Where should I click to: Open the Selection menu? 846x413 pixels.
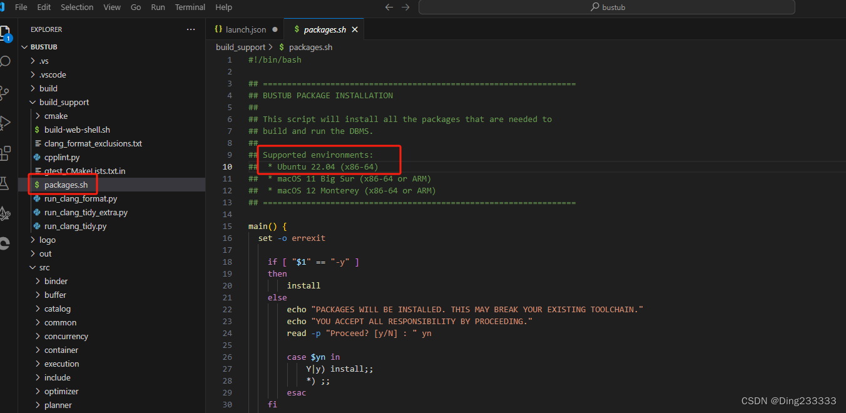click(77, 8)
